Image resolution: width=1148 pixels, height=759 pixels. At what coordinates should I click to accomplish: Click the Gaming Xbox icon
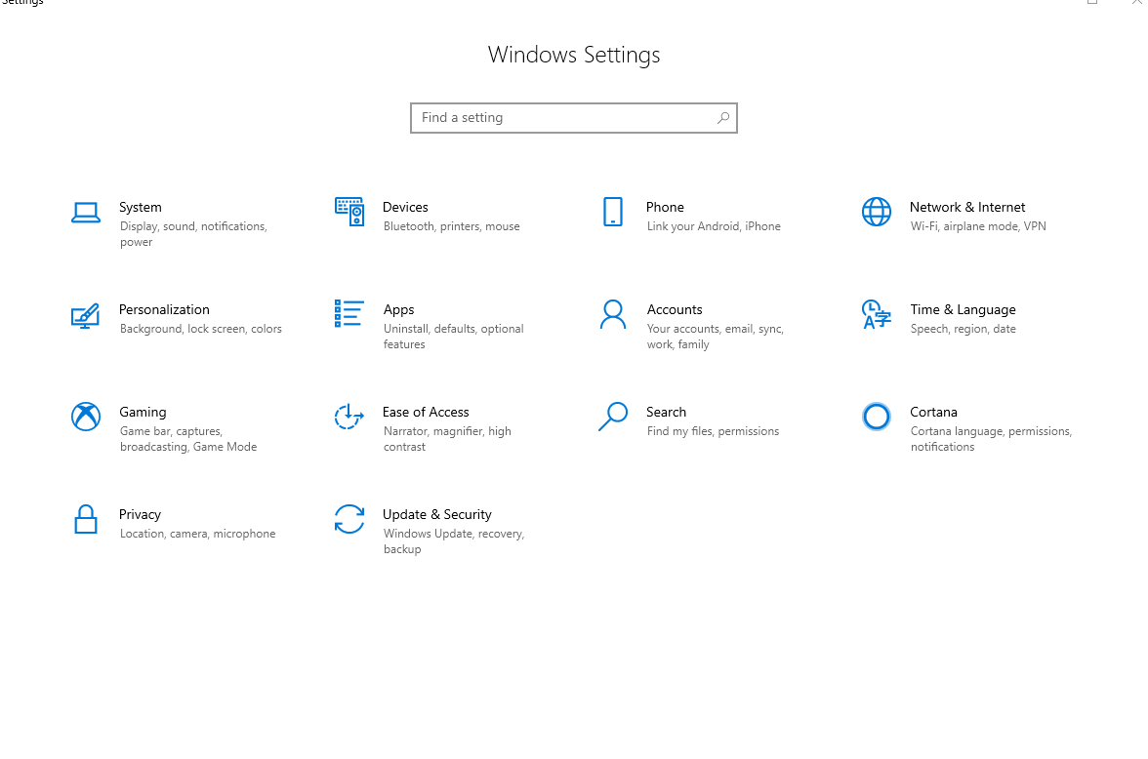click(x=86, y=417)
